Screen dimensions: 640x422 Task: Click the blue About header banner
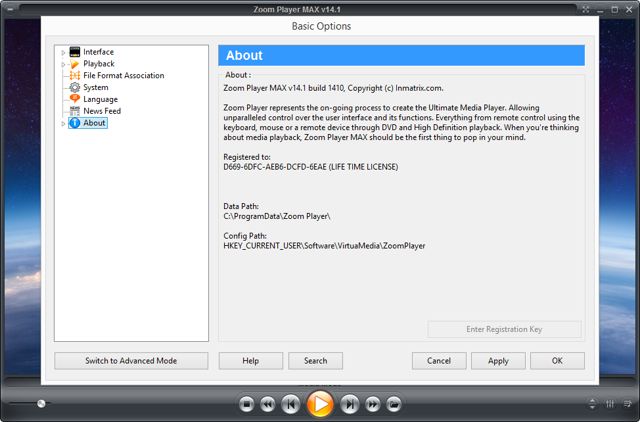pyautogui.click(x=401, y=55)
